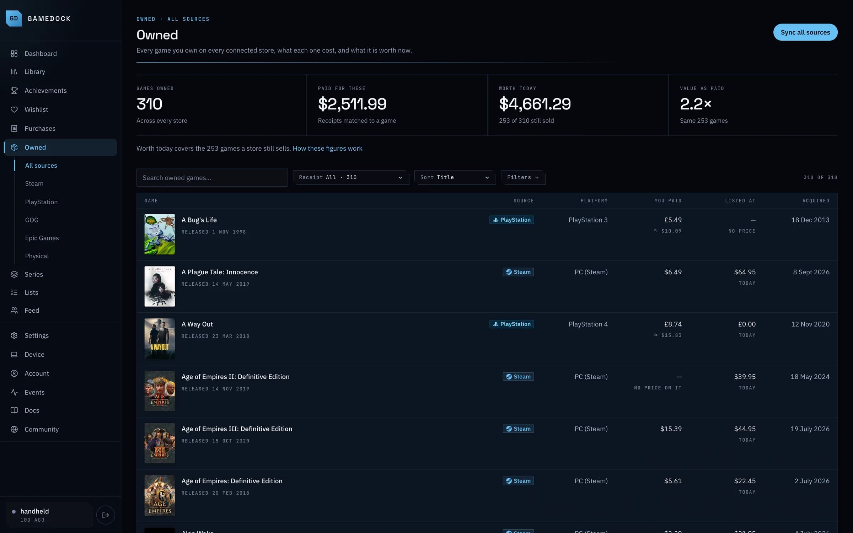Click the Purchases receipt icon
This screenshot has height=533, width=853.
click(14, 128)
